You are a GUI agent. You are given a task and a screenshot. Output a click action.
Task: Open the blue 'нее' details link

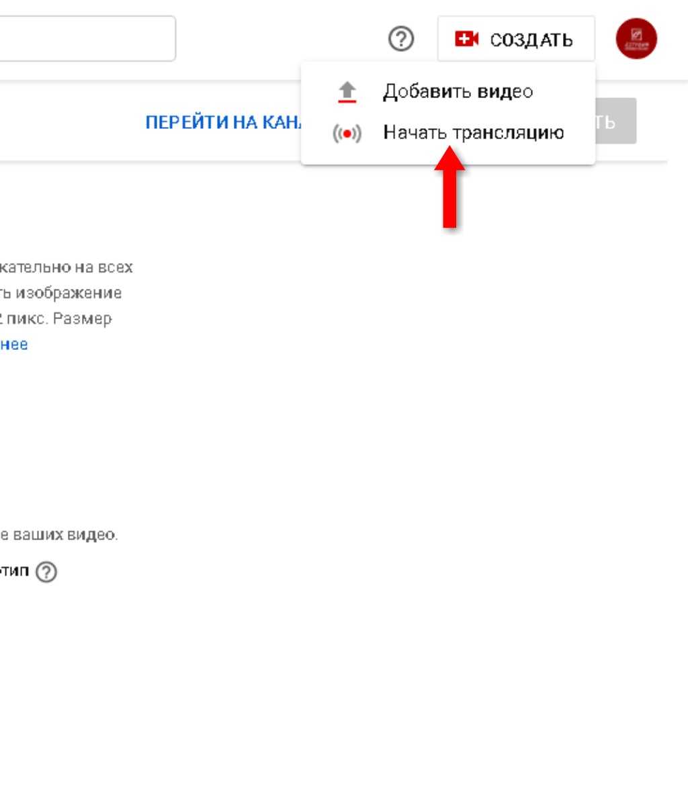tap(14, 344)
